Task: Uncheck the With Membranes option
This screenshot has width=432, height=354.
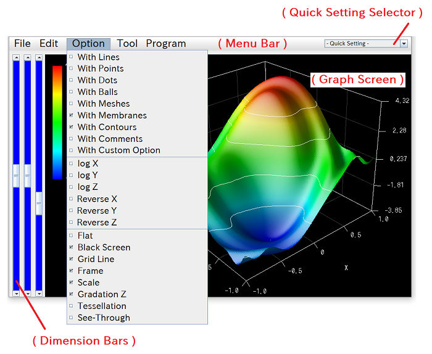Action: point(137,115)
